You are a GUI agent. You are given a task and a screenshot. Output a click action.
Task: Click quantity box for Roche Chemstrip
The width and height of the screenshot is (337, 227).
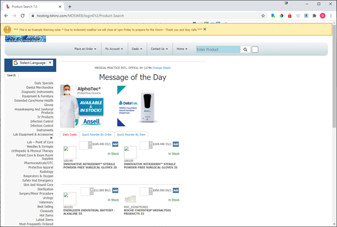click(x=145, y=191)
